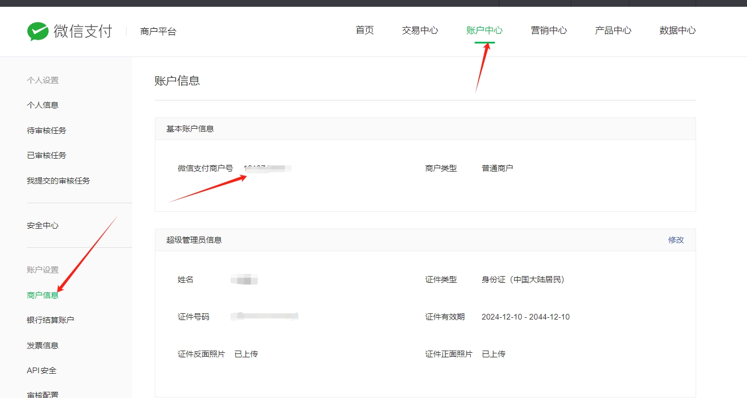747x398 pixels.
Task: Switch to 交易中心 tab
Action: [x=420, y=30]
